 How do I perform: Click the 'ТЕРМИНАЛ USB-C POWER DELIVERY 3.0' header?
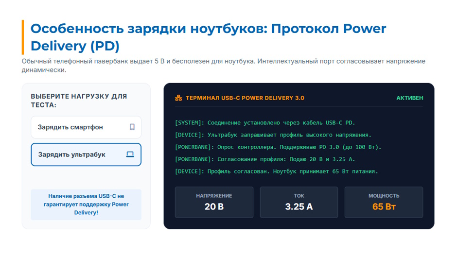click(245, 98)
